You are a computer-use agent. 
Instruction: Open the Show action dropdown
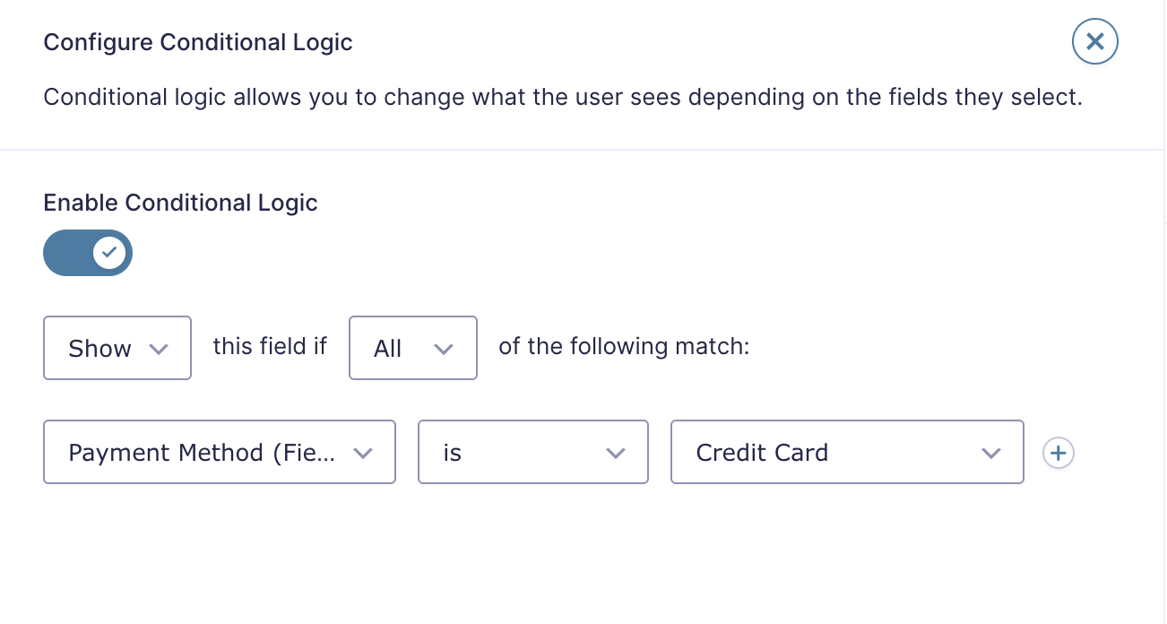(117, 348)
